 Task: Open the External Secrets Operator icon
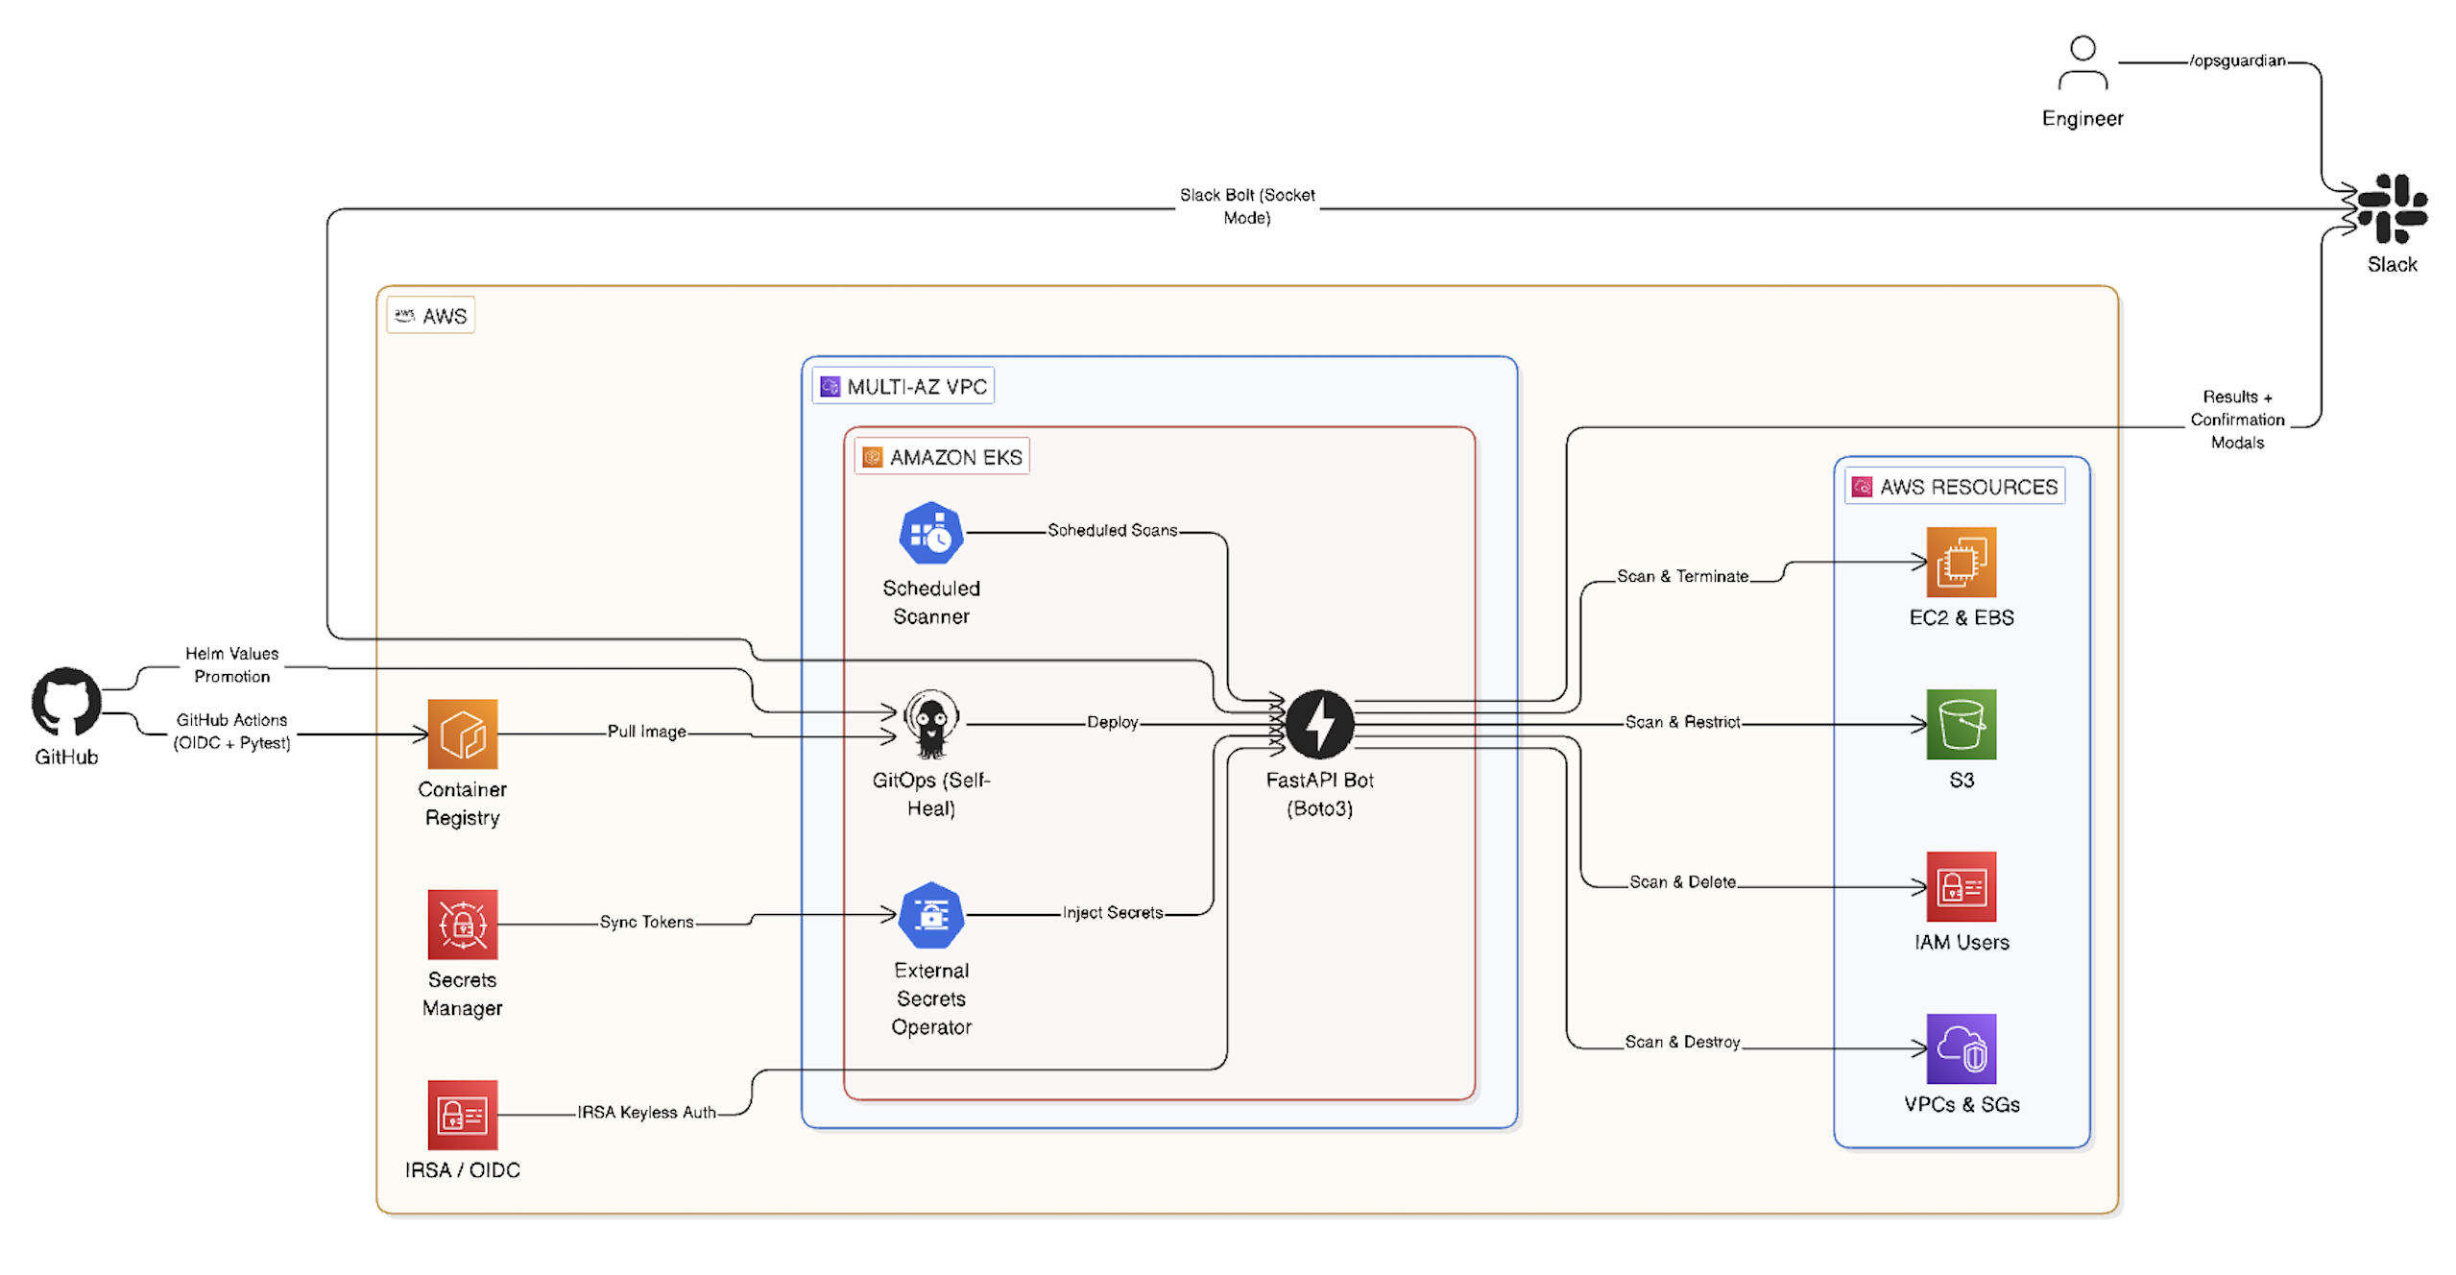click(x=929, y=915)
